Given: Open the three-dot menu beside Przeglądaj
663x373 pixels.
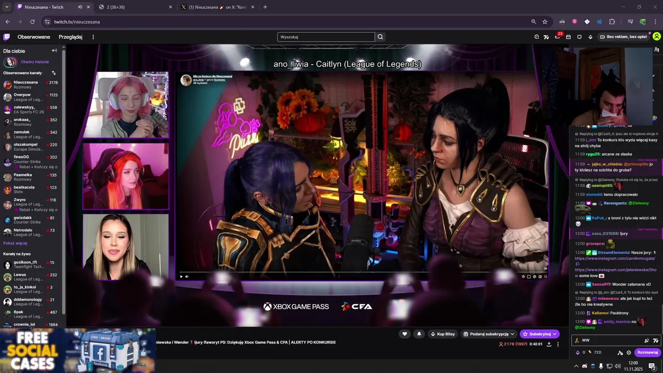Looking at the screenshot, I should pyautogui.click(x=93, y=37).
